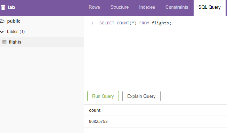Click the database stack icon beside lab
Viewport: 227px width, 133px height.
click(3, 7)
